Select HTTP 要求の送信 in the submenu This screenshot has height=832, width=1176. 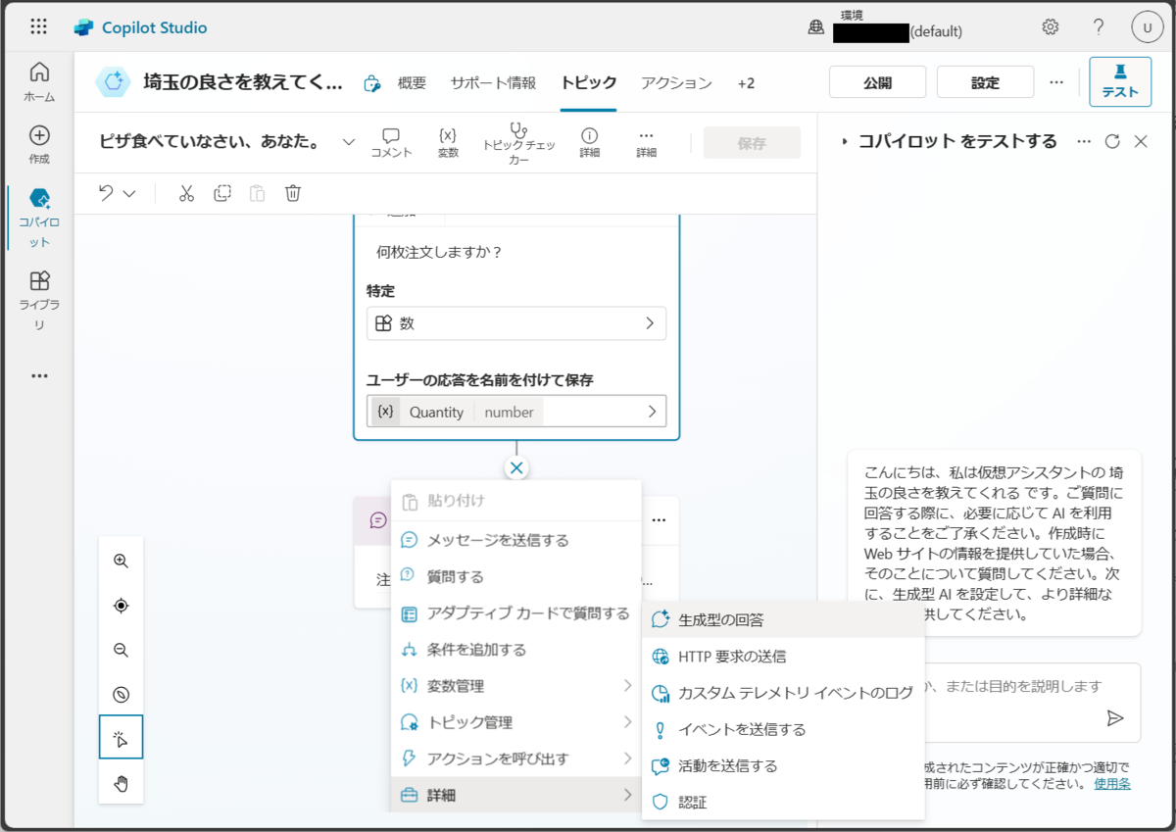tap(783, 657)
